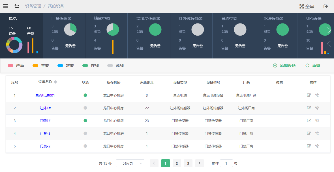Click the 精密空调 pie chart
Screen dimensions: 334x172
[113, 30]
